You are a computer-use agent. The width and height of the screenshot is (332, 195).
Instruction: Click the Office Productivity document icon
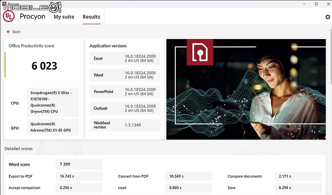click(200, 52)
